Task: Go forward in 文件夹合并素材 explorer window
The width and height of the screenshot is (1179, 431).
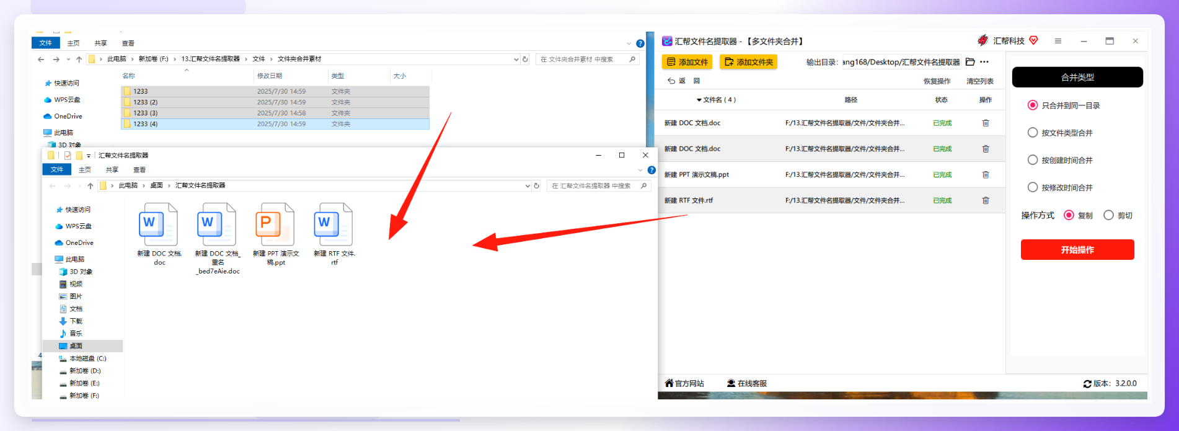Action: pyautogui.click(x=56, y=59)
